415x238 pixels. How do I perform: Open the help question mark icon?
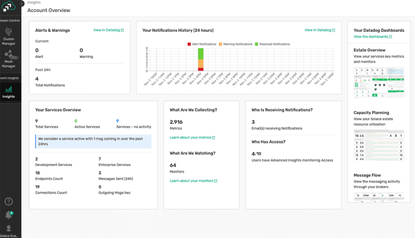click(x=8, y=202)
